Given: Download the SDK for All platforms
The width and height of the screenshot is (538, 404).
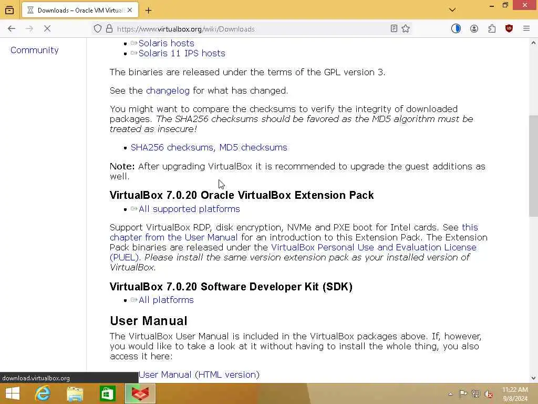Looking at the screenshot, I should point(166,300).
